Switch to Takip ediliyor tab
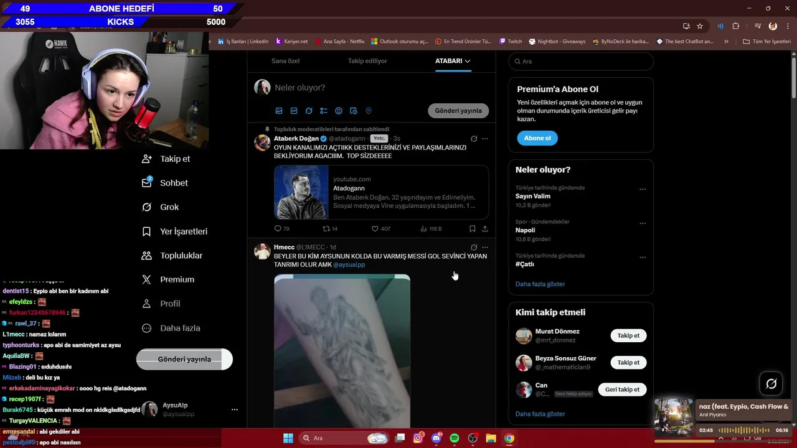The width and height of the screenshot is (797, 448). point(367,61)
